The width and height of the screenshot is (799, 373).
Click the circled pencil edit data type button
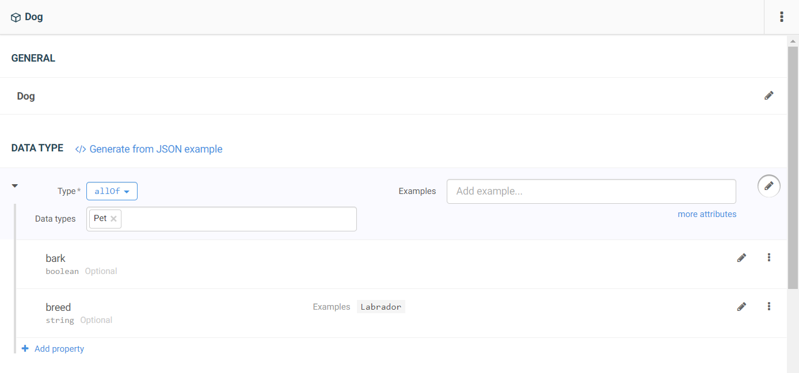pyautogui.click(x=768, y=186)
